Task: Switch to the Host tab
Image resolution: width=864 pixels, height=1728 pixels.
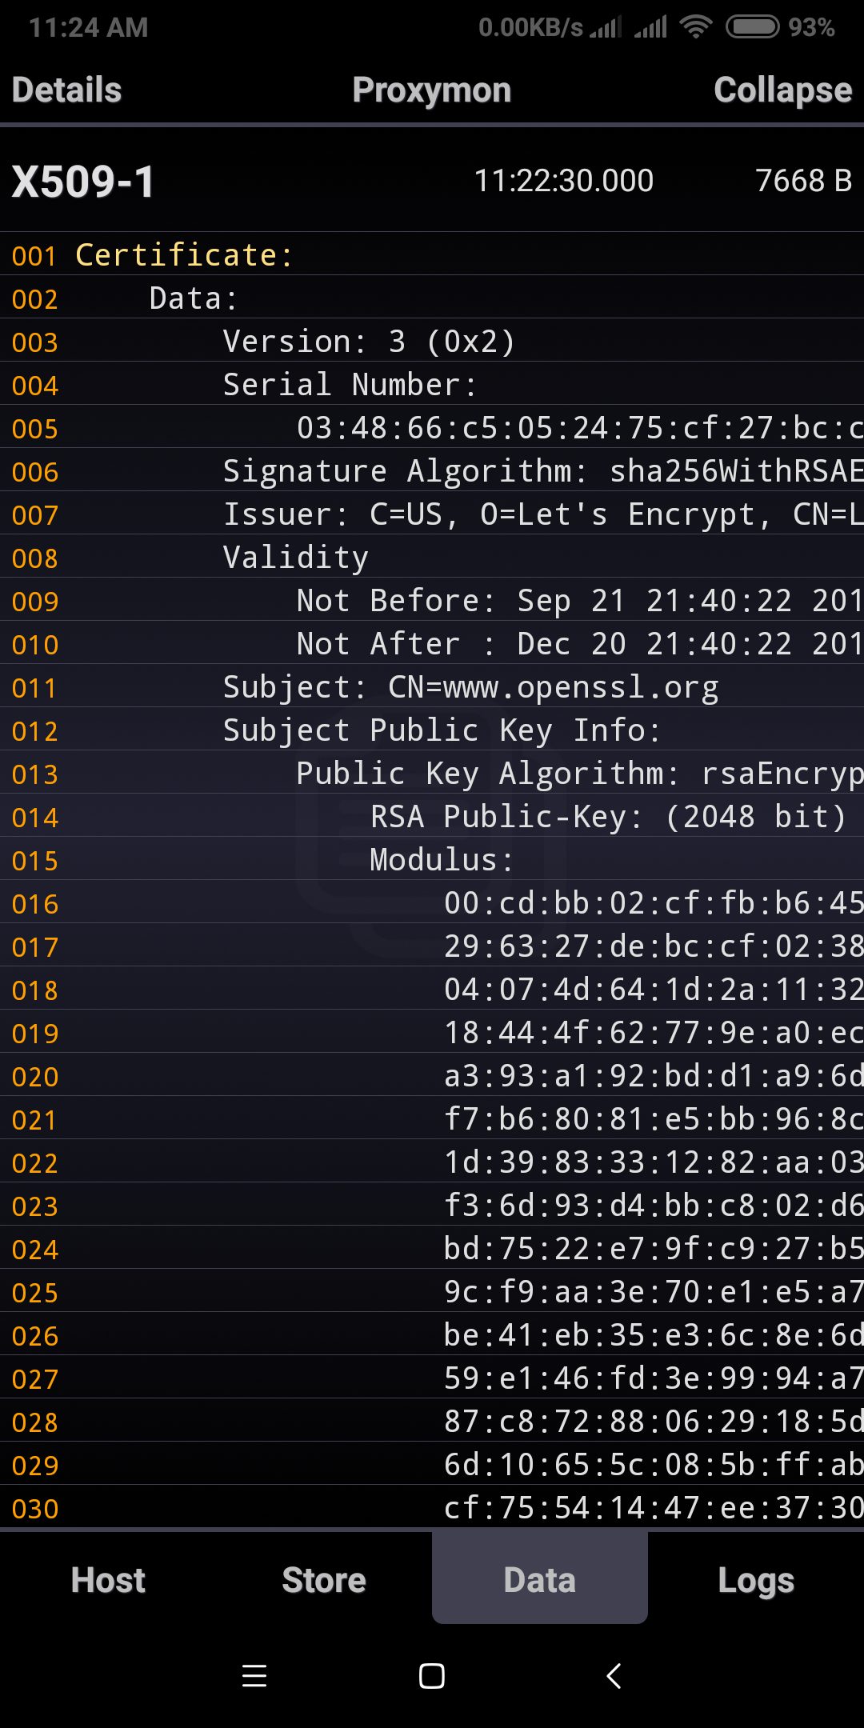Action: point(108,1580)
